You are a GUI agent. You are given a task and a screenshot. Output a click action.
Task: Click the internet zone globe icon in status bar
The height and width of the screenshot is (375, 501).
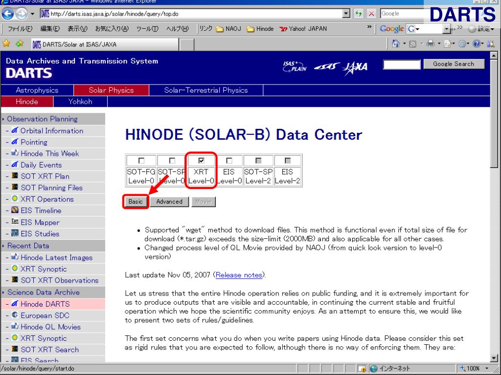tap(373, 369)
